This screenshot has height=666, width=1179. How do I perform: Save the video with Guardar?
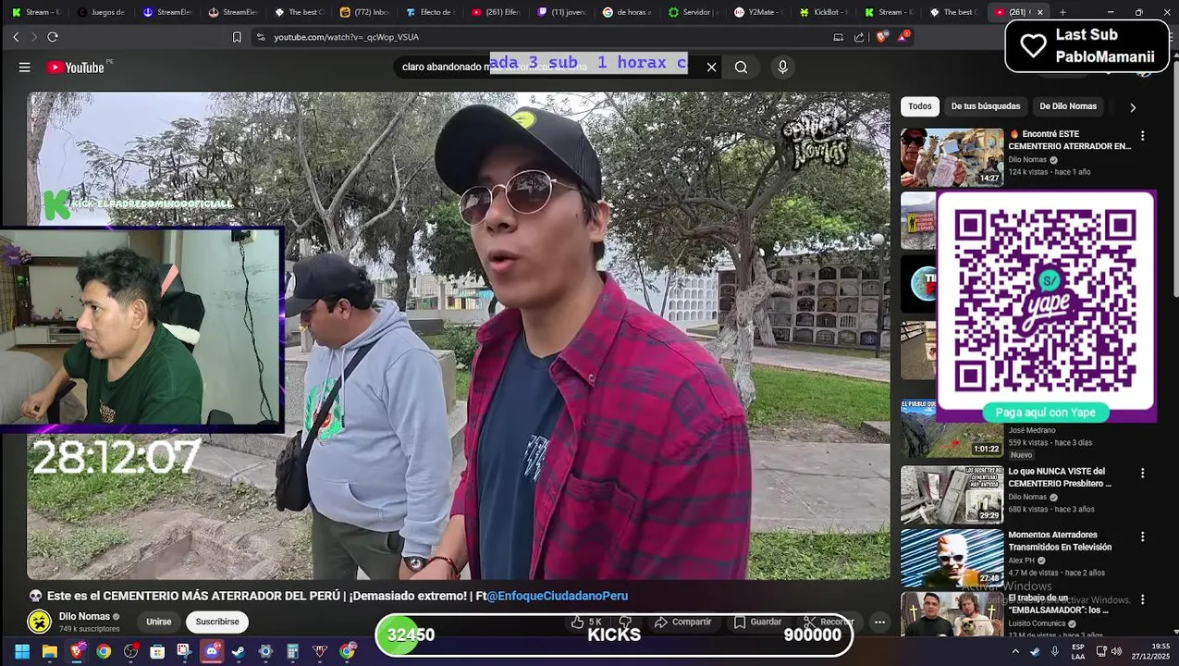(758, 623)
